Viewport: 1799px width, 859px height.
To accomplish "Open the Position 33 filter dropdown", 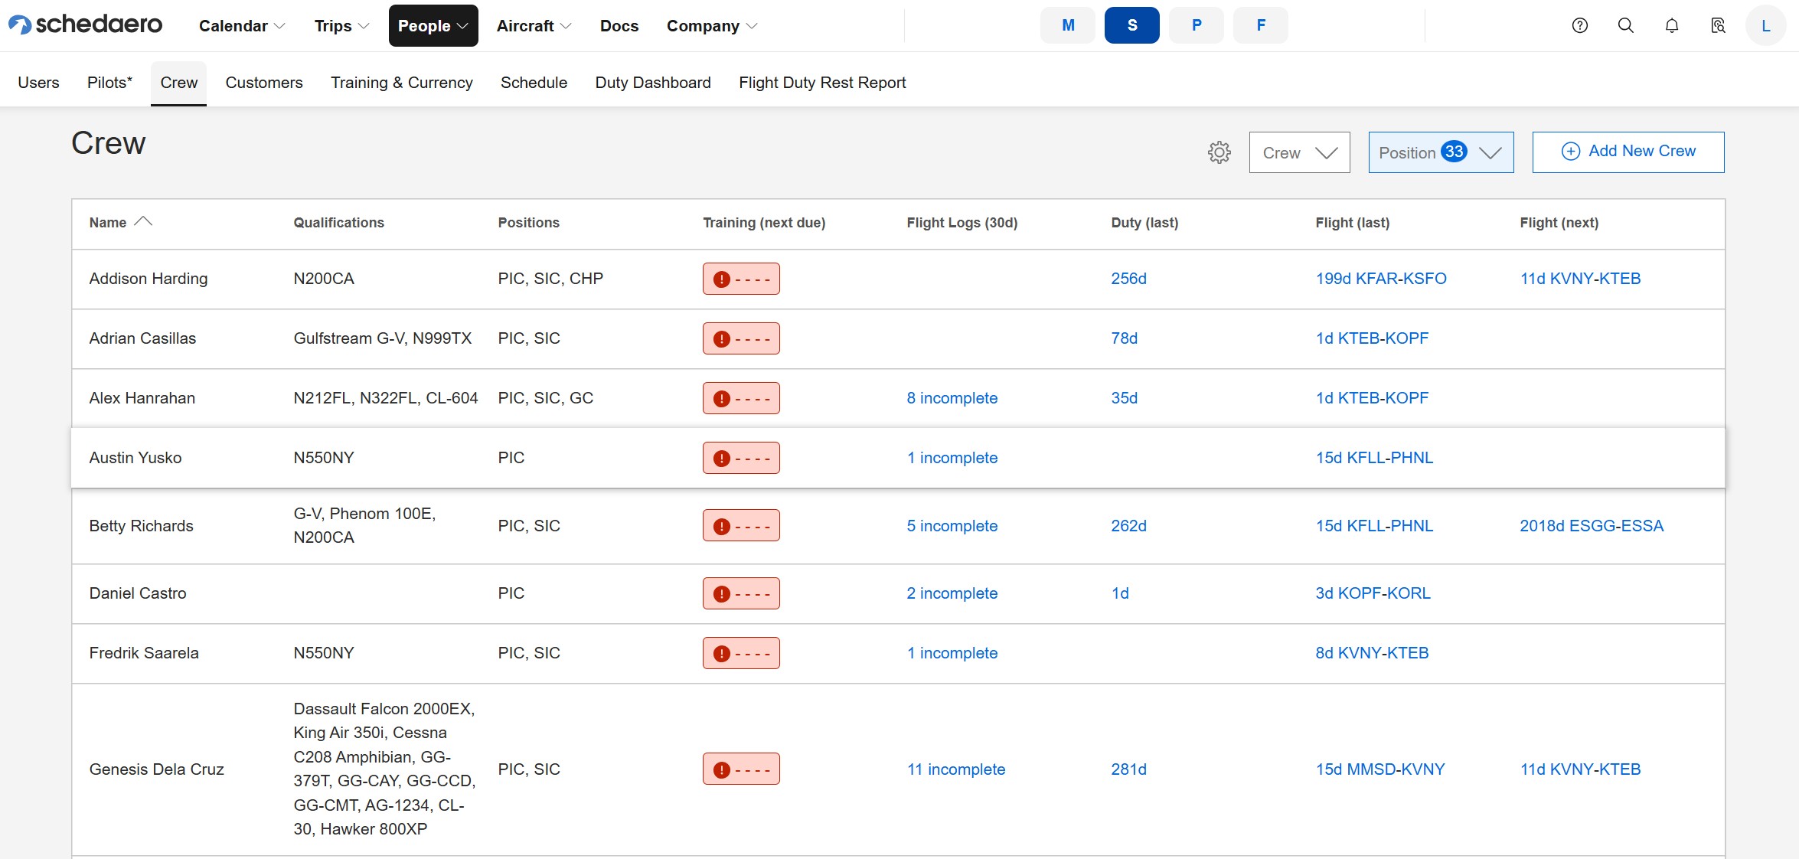I will click(1441, 152).
